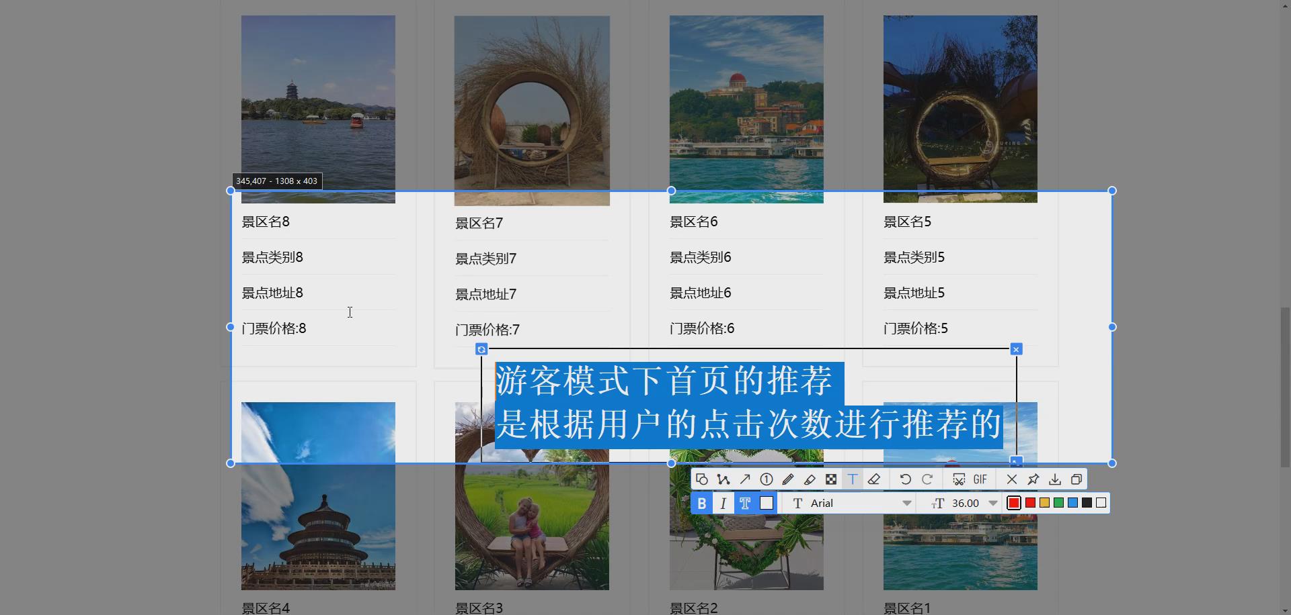Select the eraser tool
This screenshot has height=615, width=1291.
click(874, 479)
